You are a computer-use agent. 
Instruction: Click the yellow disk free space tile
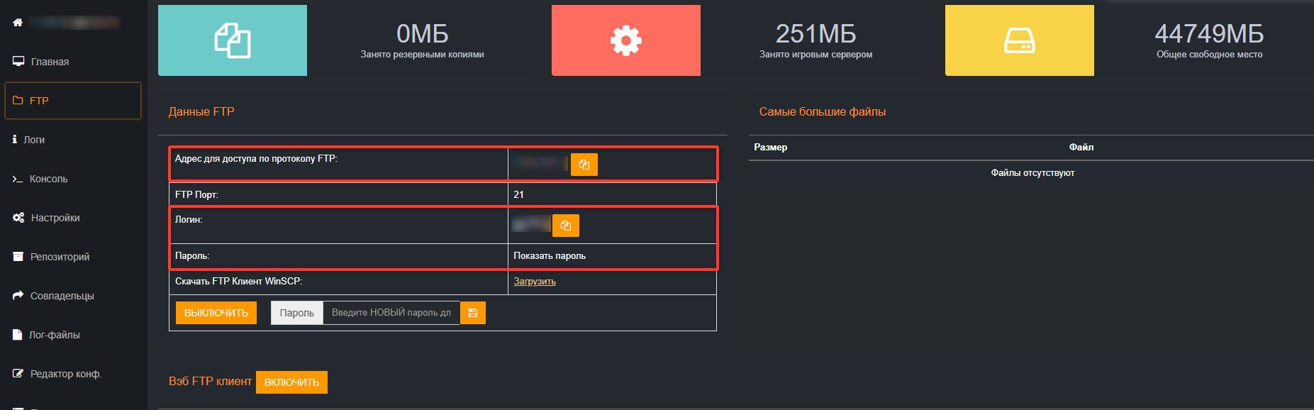(x=1019, y=40)
